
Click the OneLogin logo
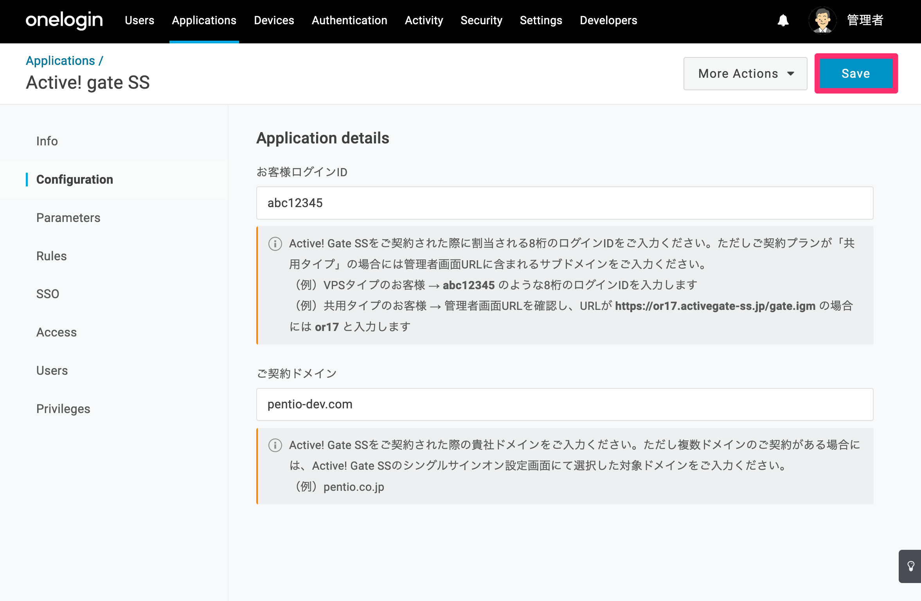[x=64, y=20]
